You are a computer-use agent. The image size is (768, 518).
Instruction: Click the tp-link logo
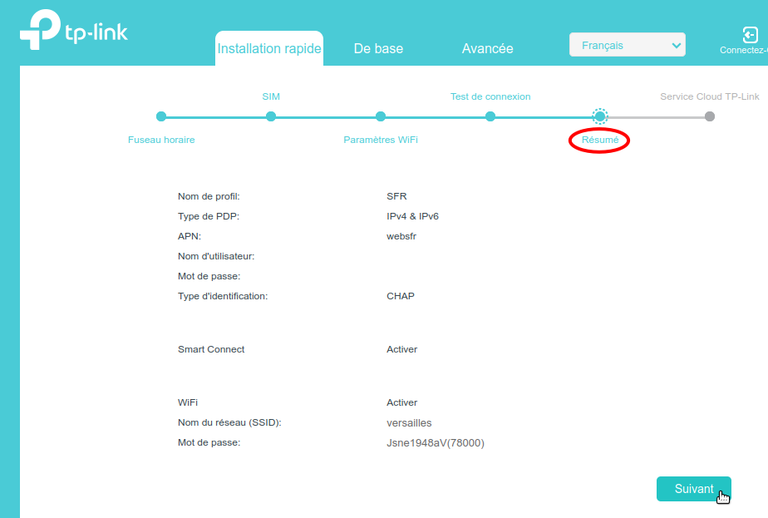tap(73, 32)
